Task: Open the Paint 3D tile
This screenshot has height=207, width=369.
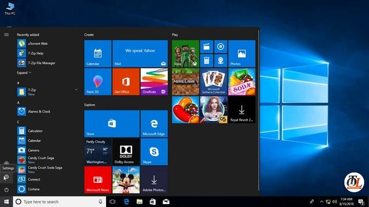Action: point(98,82)
